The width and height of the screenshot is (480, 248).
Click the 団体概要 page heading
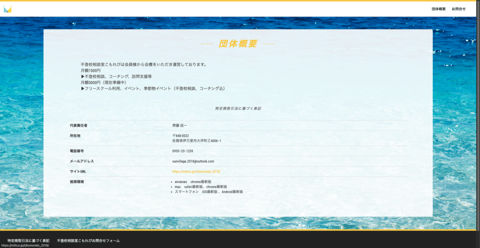click(x=238, y=44)
